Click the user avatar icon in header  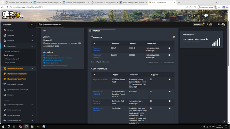click(x=206, y=15)
